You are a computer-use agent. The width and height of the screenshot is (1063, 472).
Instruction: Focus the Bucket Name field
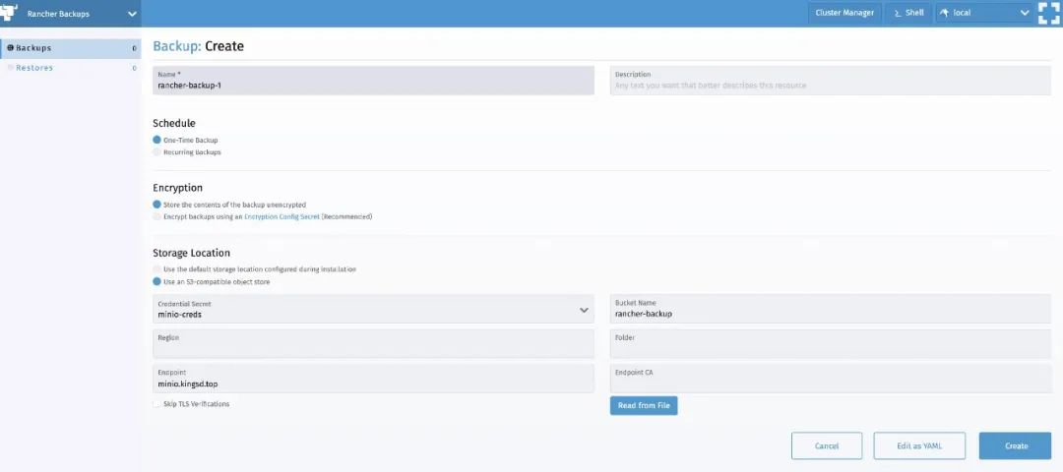(831, 309)
